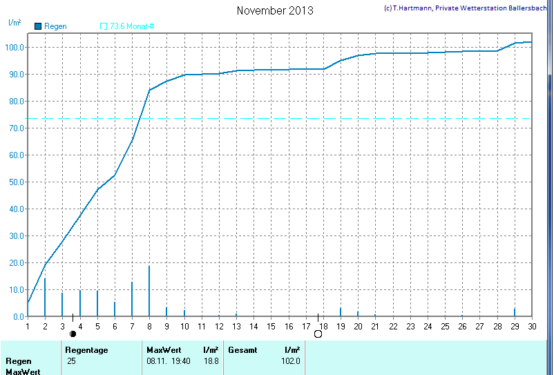Click the blue Regen legend square
This screenshot has height=375, width=554.
[x=38, y=26]
